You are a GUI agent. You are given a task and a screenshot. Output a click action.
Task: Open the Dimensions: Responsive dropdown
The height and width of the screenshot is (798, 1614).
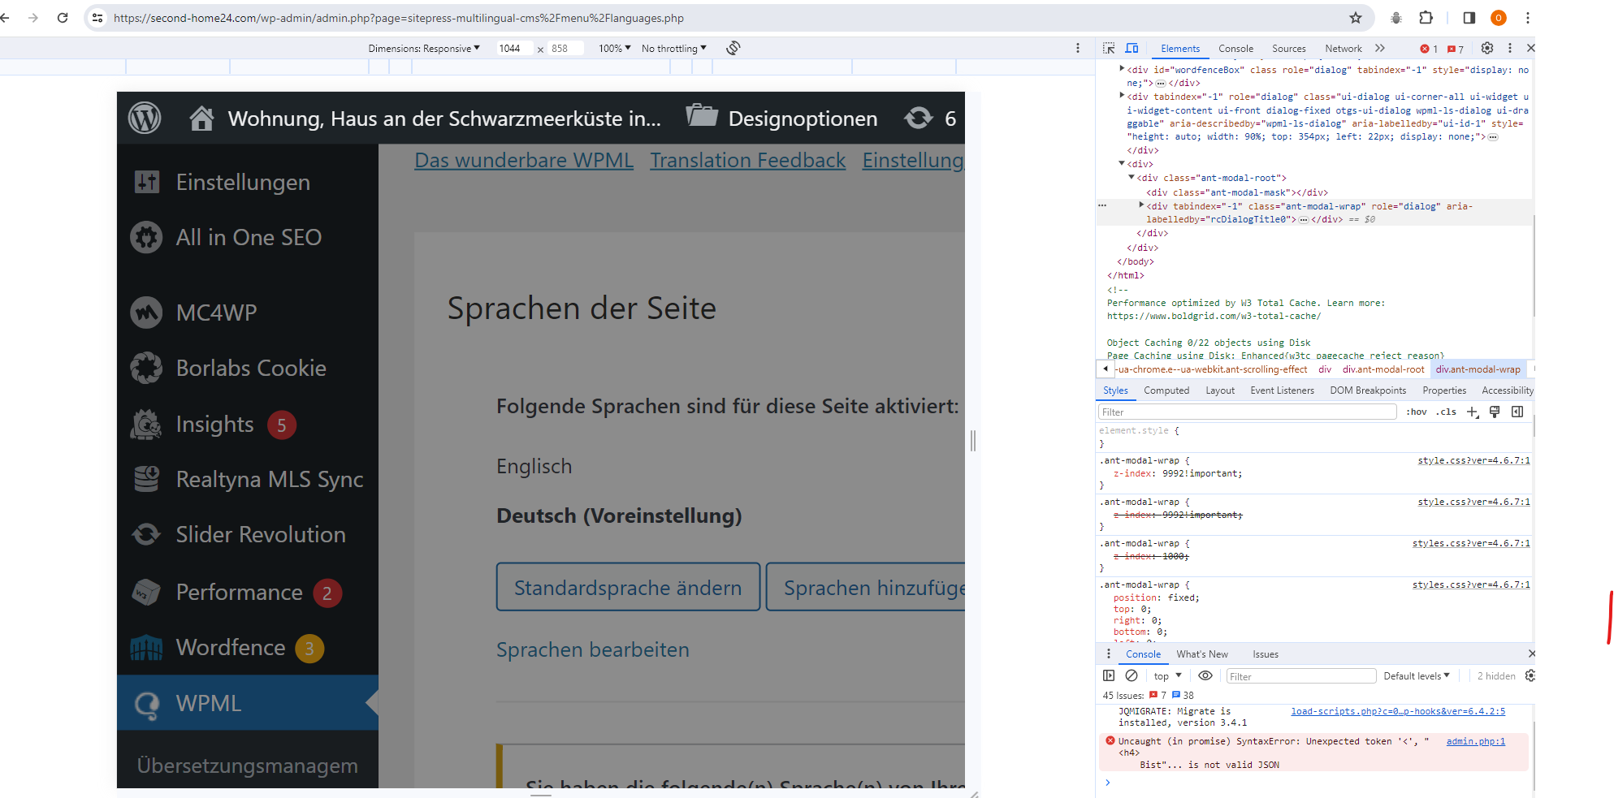[424, 49]
